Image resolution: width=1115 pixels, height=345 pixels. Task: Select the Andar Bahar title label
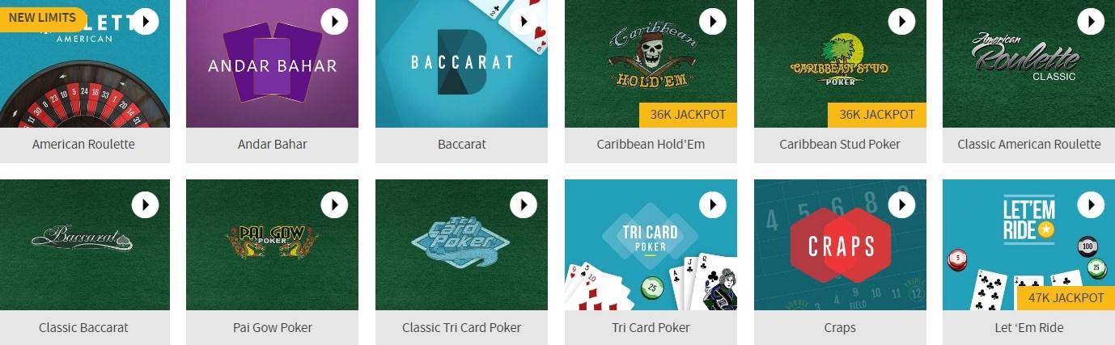pos(272,145)
